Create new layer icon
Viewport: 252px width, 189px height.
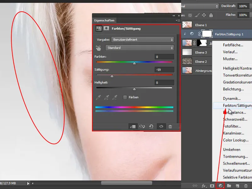pyautogui.click(x=238, y=186)
